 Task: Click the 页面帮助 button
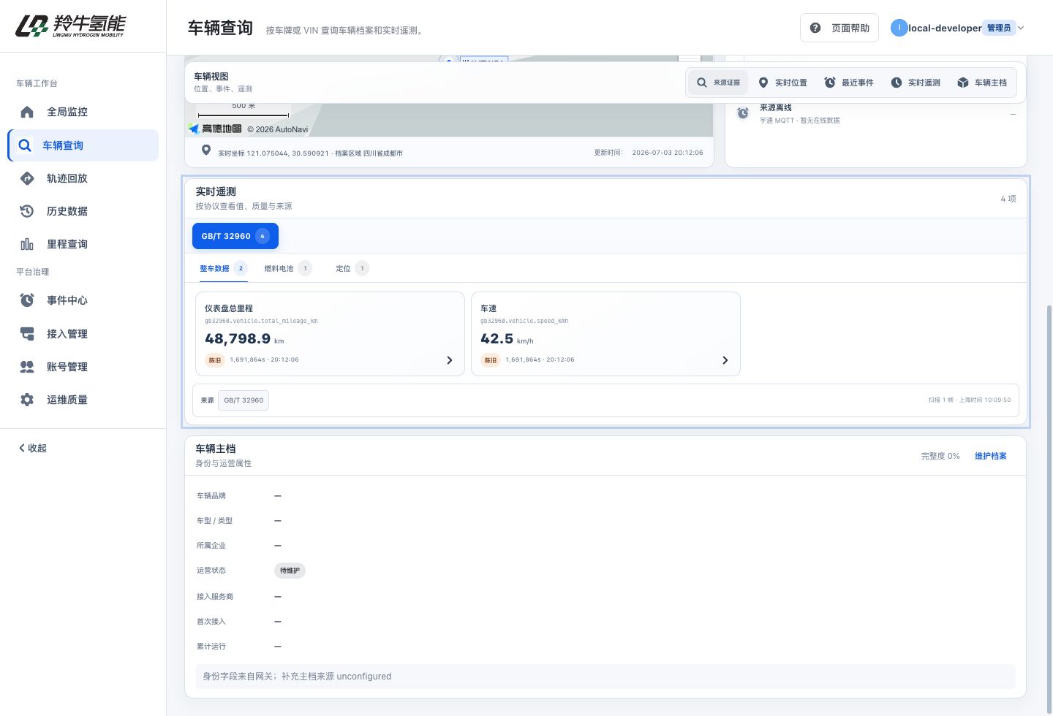pos(839,28)
